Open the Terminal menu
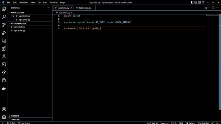 click(54, 2)
